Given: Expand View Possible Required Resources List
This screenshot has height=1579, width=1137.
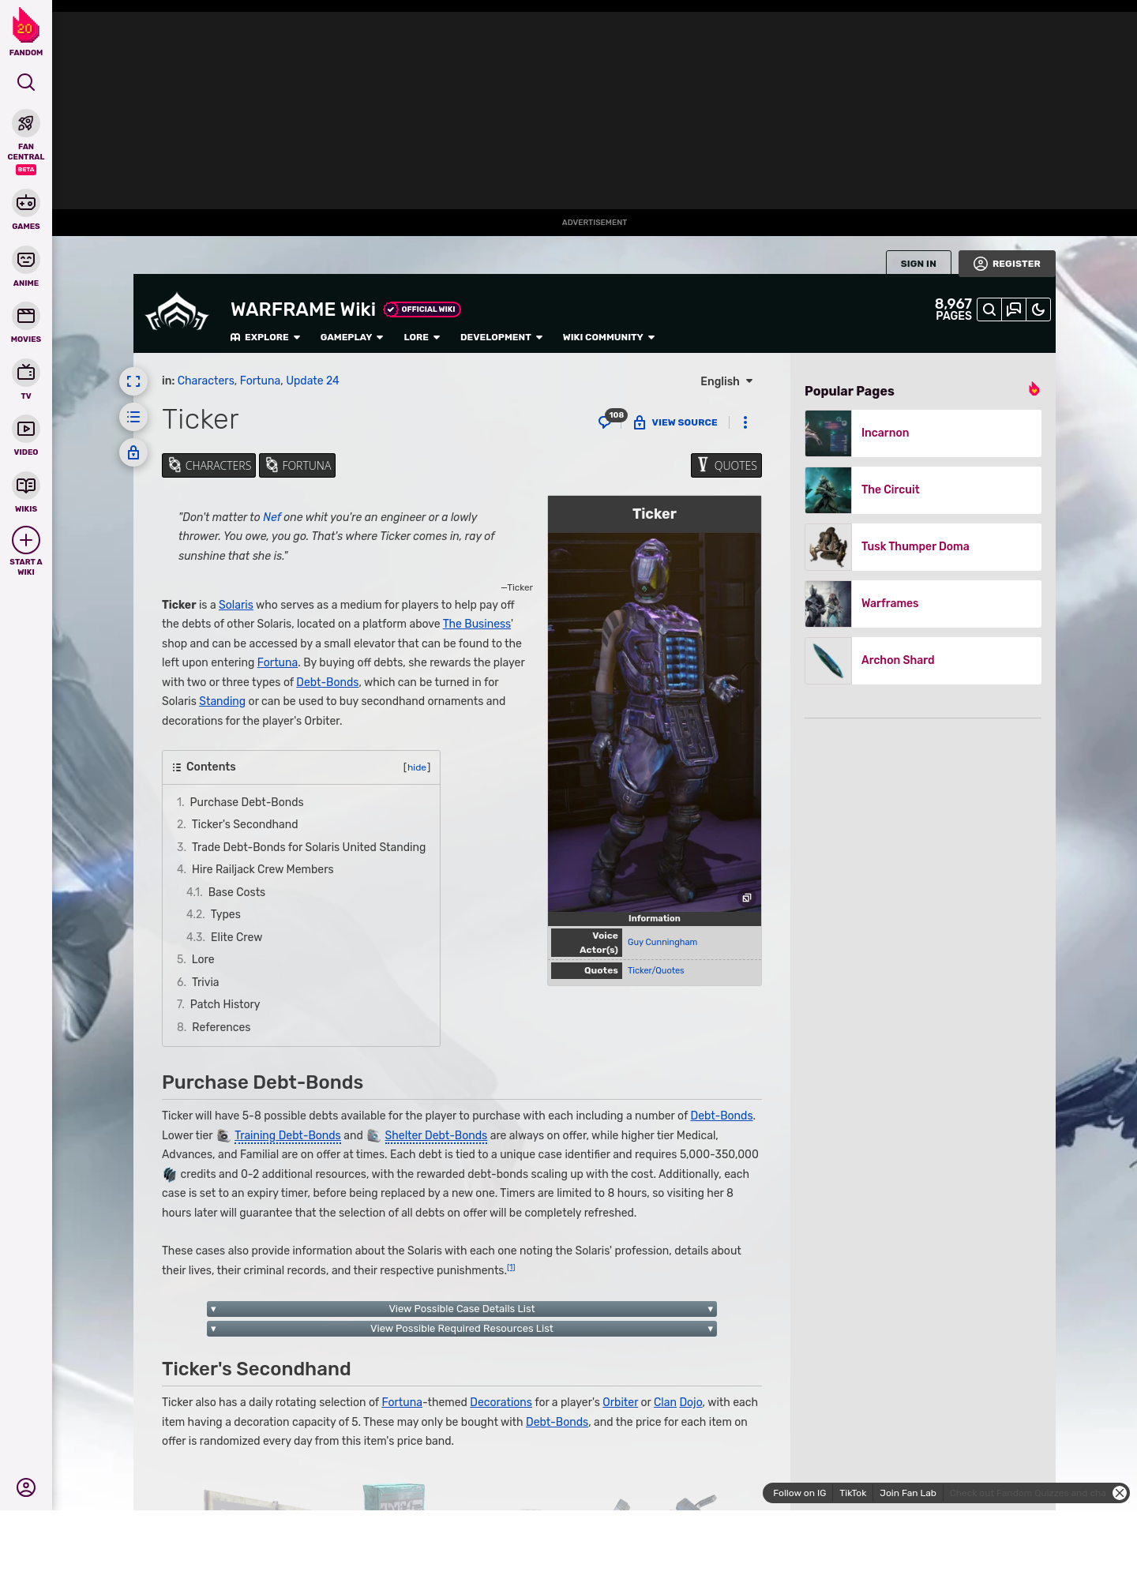Looking at the screenshot, I should click(x=462, y=1329).
